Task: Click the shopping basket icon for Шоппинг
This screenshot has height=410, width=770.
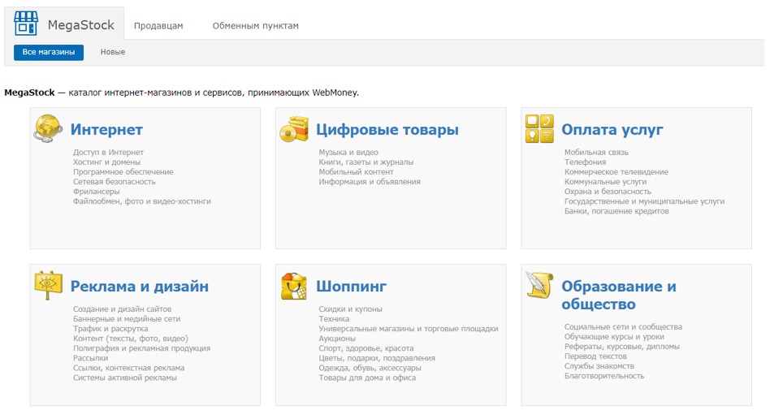Action: (294, 286)
